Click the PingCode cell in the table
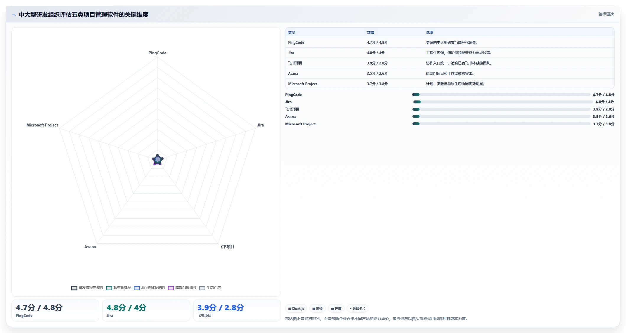 pos(296,43)
